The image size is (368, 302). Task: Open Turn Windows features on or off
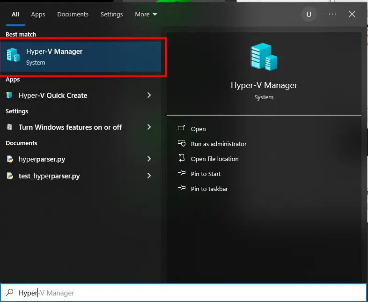pos(70,127)
